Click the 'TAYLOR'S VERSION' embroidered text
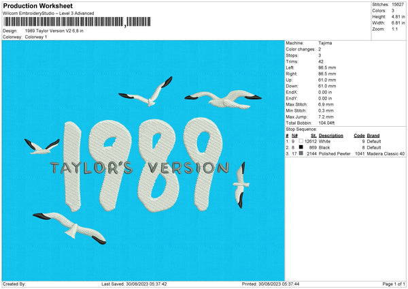Screen dimensions: 408x289 click(139, 168)
